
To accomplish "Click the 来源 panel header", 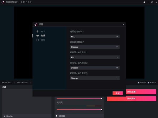I will click(x=4, y=87).
